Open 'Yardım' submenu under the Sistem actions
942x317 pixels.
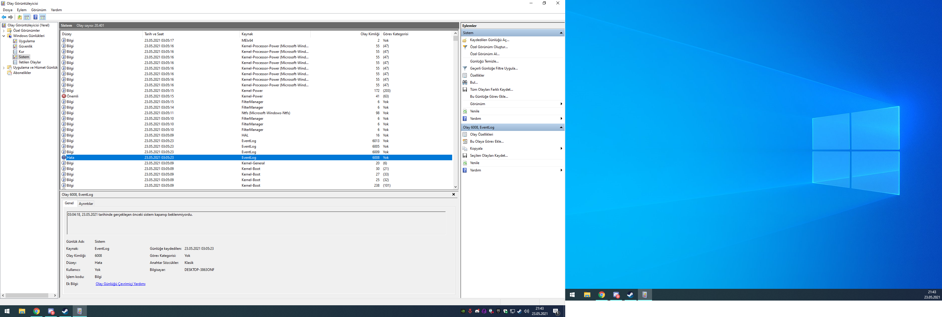tap(561, 119)
